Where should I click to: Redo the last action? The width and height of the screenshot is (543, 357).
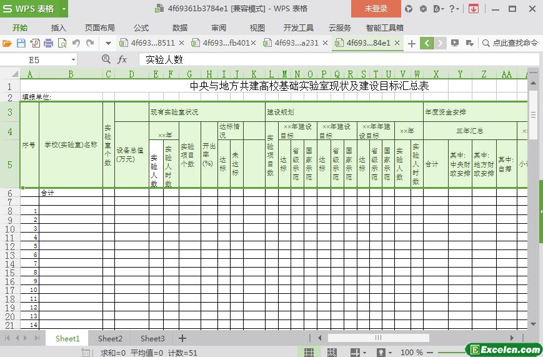90,43
